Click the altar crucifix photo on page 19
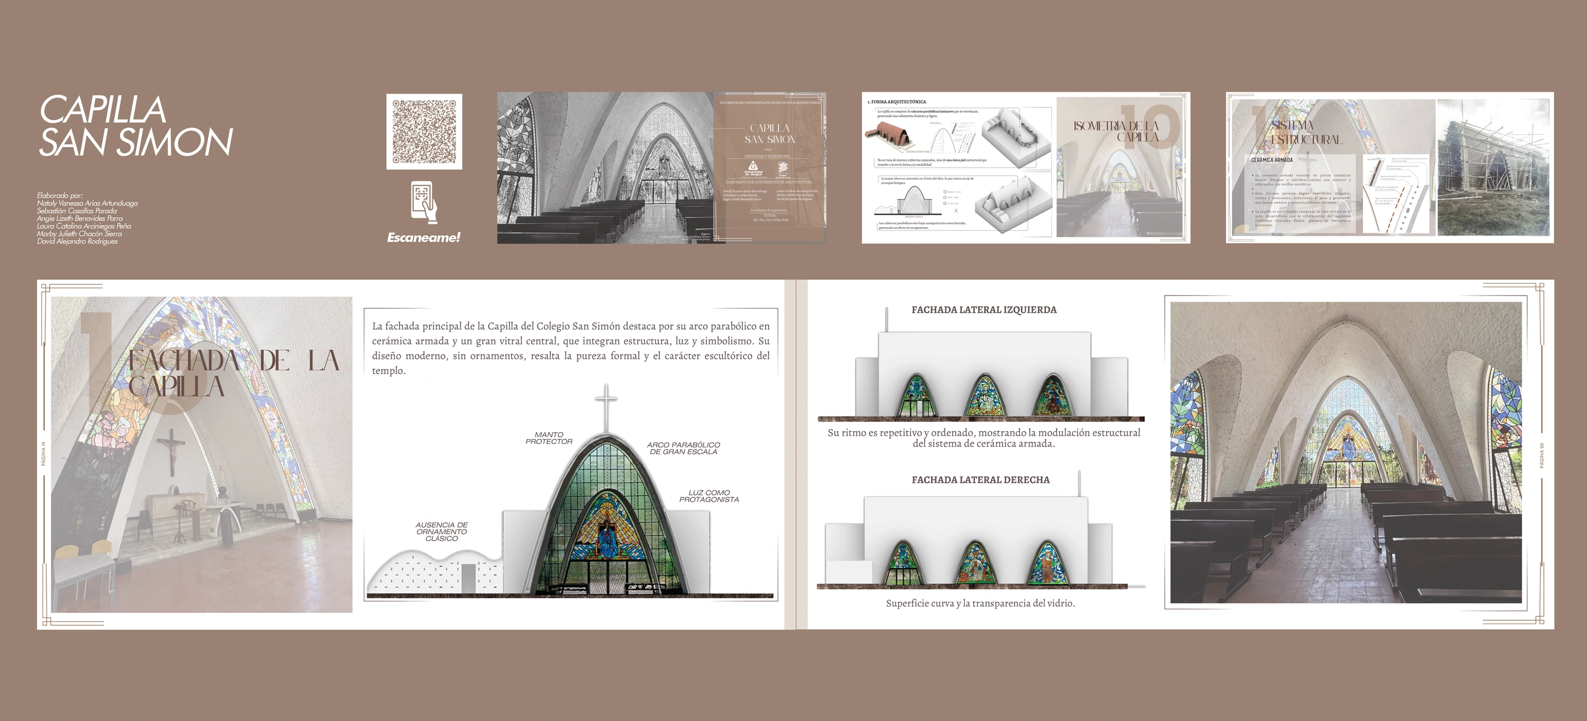This screenshot has width=1587, height=721. 201,454
